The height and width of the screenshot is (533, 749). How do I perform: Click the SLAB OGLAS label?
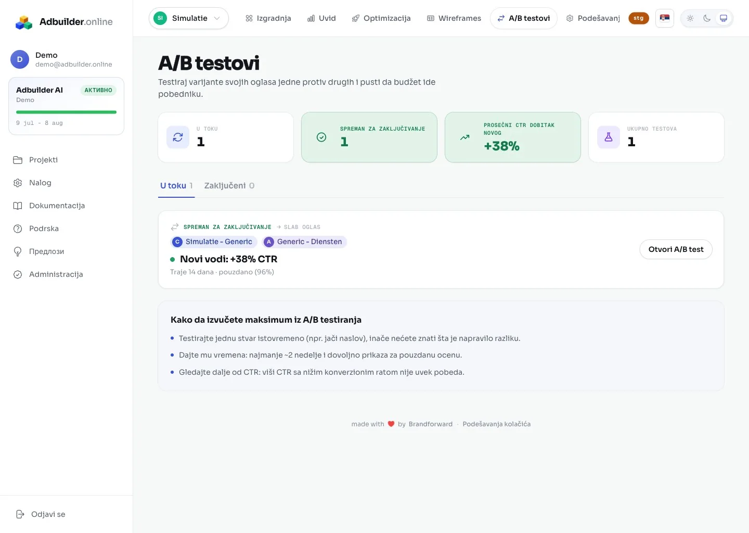pos(302,227)
